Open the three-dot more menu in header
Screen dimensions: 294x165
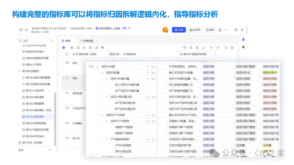click(226, 30)
